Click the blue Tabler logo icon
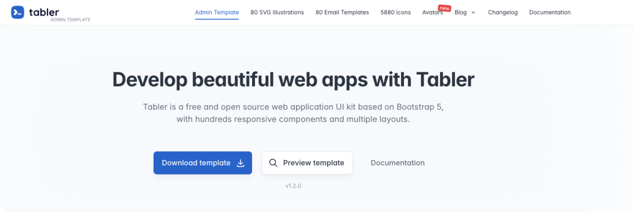The height and width of the screenshot is (212, 633). (18, 12)
